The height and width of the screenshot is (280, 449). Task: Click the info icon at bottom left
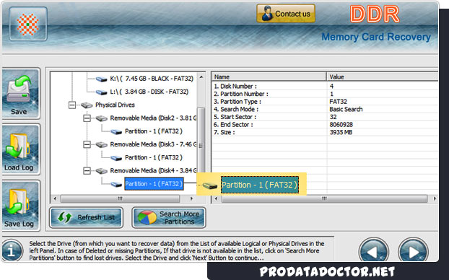click(x=12, y=251)
